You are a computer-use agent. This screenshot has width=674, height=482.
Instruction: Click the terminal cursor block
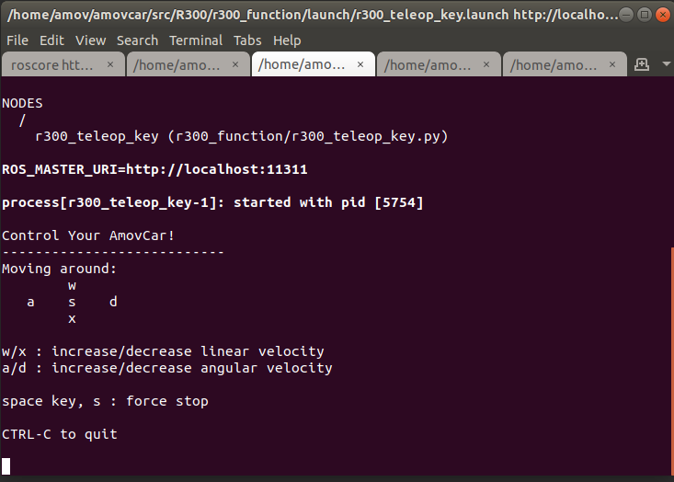[6, 466]
